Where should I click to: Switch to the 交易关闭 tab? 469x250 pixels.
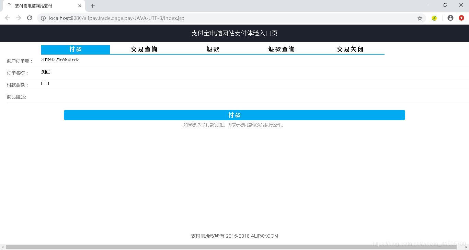tap(350, 49)
